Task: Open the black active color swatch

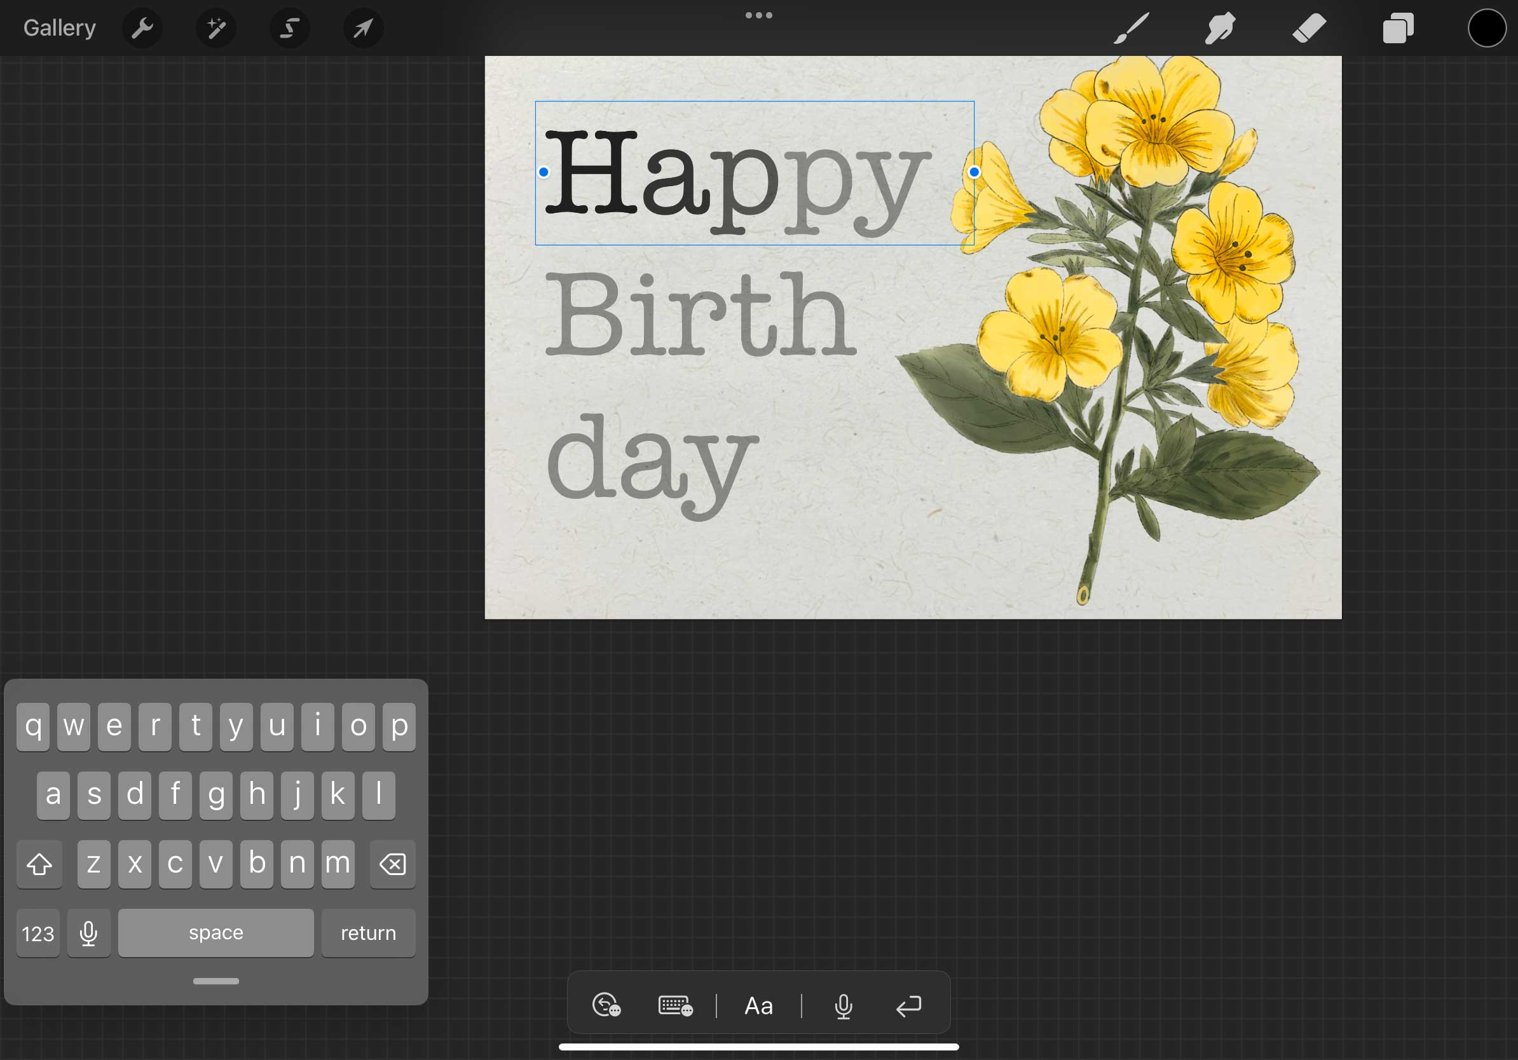Action: 1486,29
